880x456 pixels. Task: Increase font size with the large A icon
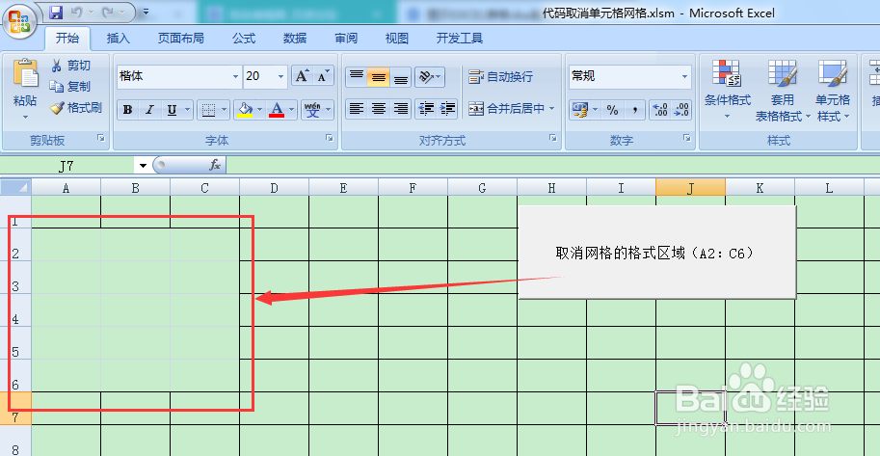point(302,76)
